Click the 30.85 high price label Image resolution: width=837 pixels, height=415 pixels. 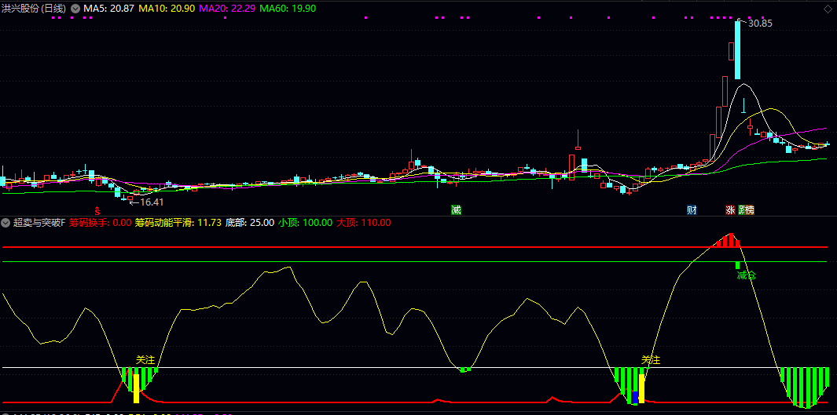coord(759,24)
